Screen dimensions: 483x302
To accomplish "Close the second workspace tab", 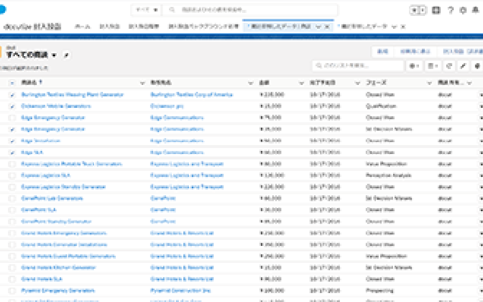I will pos(403,27).
